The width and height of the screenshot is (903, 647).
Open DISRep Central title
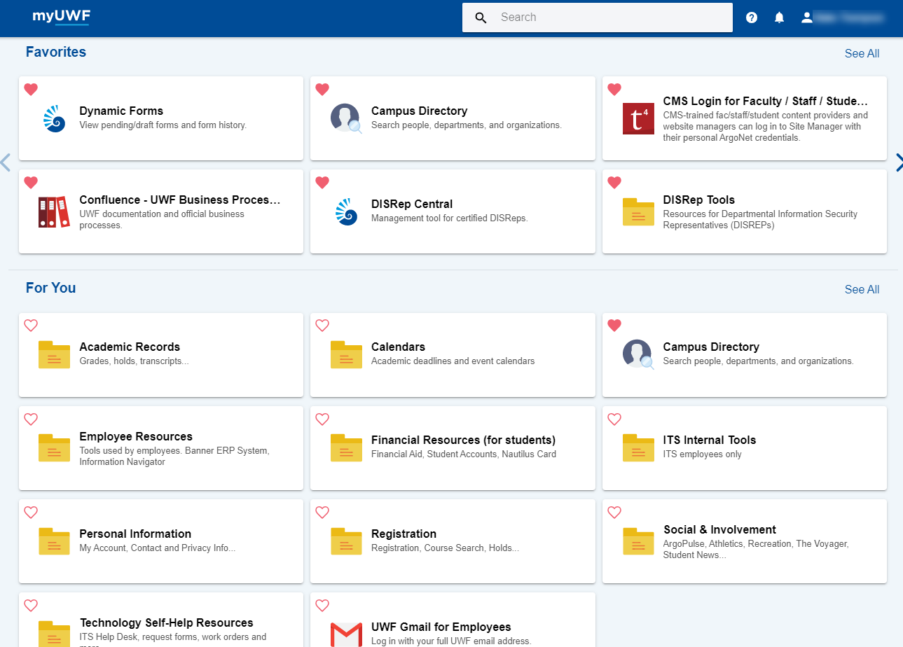(x=412, y=204)
